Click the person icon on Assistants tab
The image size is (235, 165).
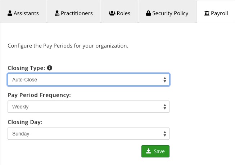click(10, 13)
